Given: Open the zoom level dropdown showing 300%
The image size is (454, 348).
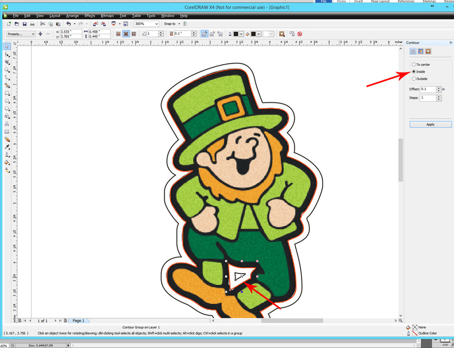Looking at the screenshot, I should click(x=158, y=24).
